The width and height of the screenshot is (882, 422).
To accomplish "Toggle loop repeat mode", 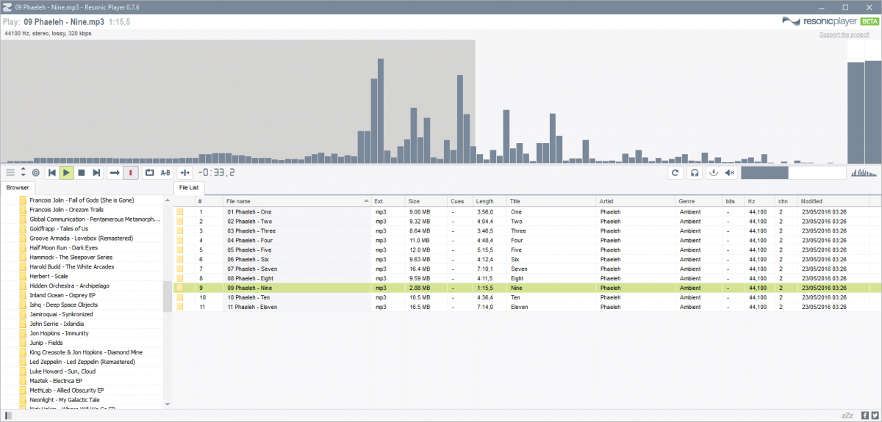I will tap(149, 172).
